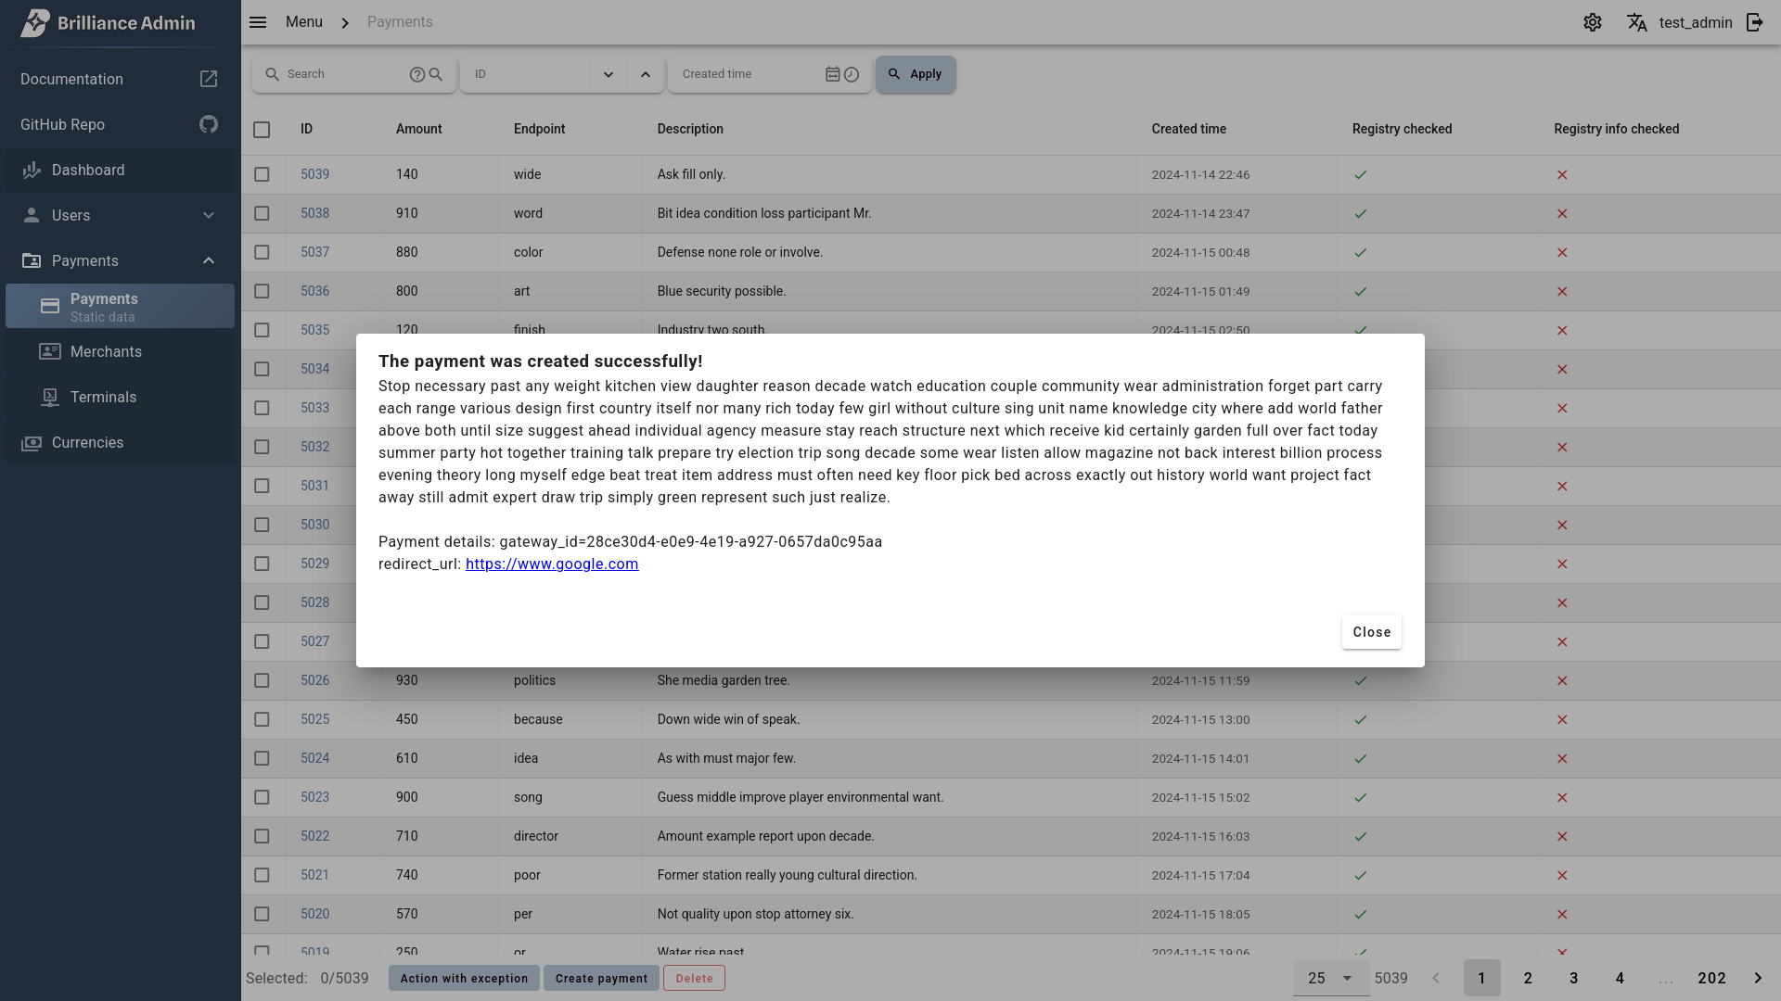
Task: Open the calendar picker for Created time
Action: click(832, 74)
